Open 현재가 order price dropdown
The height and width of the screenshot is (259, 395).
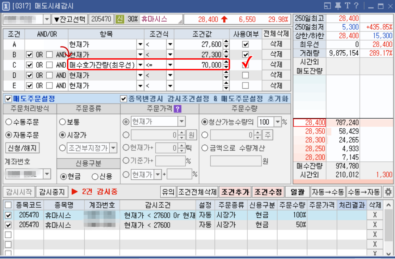(182, 122)
